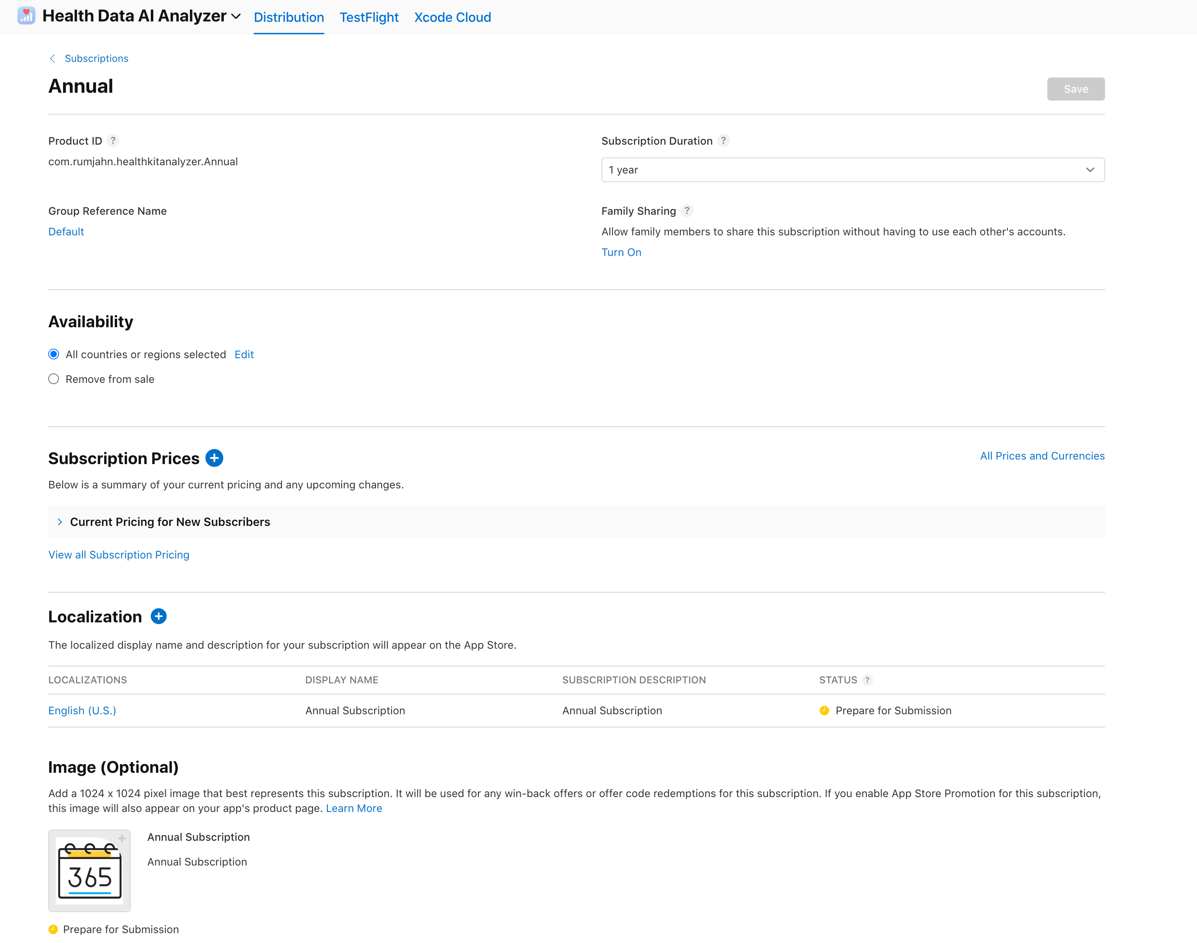Open All Prices and Currencies link
This screenshot has width=1197, height=943.
point(1042,455)
